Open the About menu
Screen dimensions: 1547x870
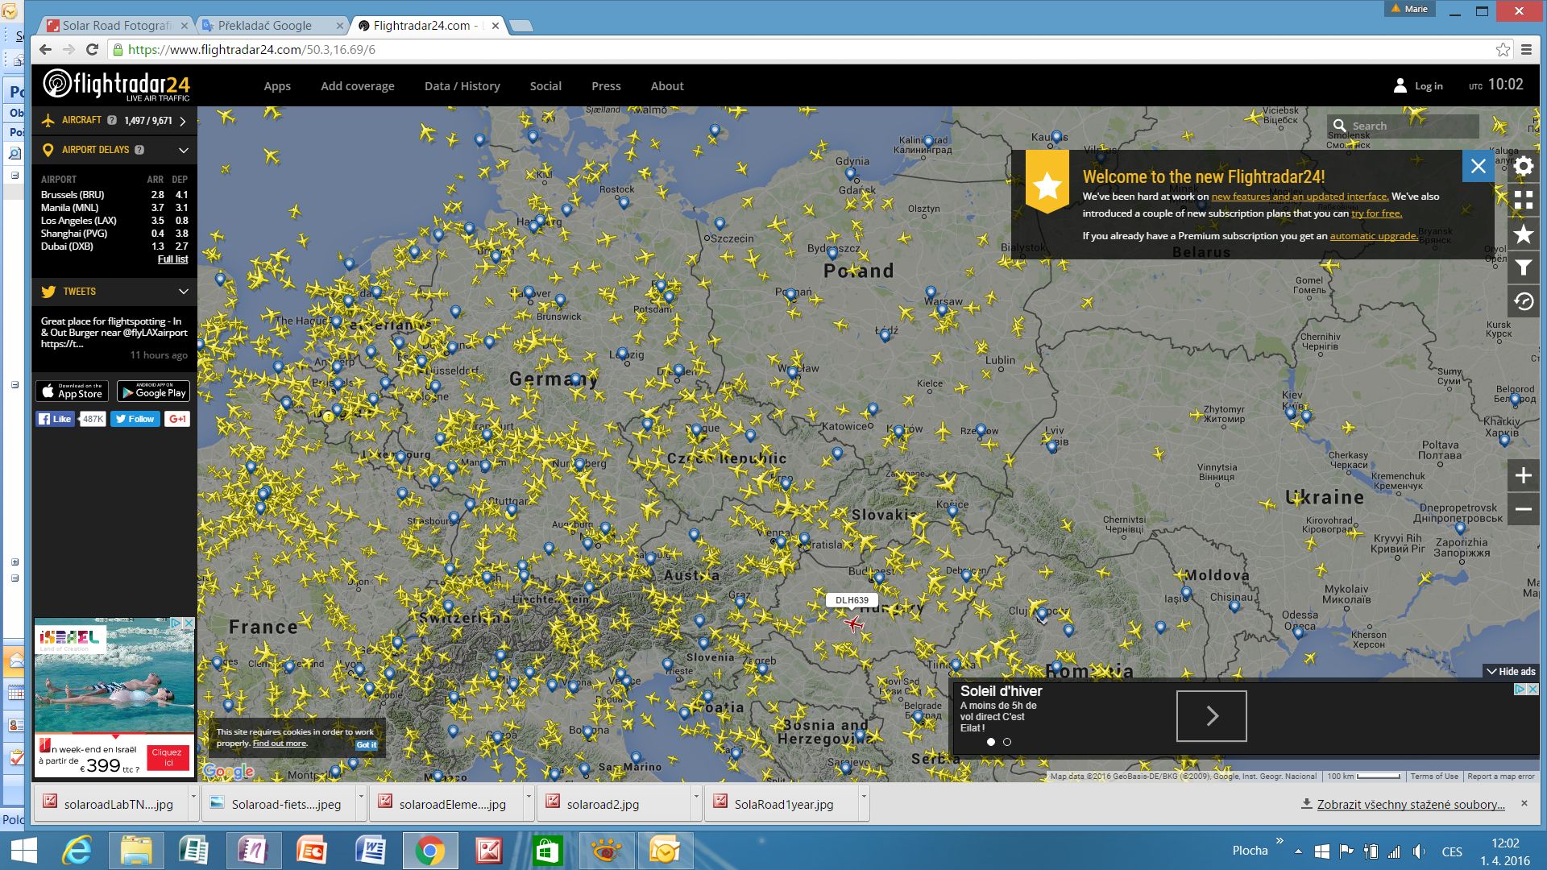[667, 86]
